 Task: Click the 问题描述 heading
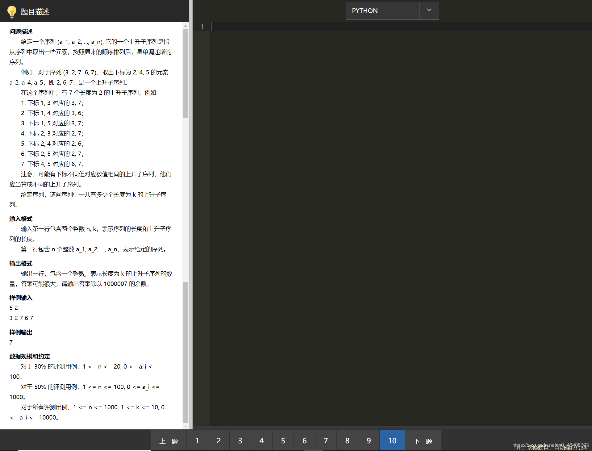click(x=21, y=31)
